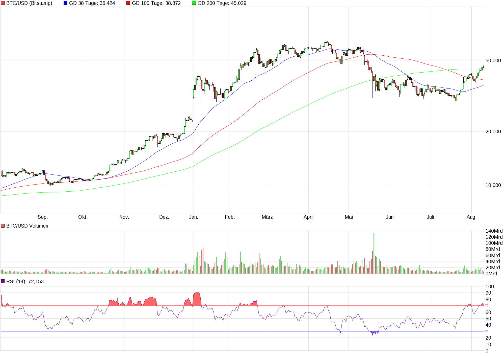Click the red RSI 70 threshold marker
Image resolution: width=504 pixels, height=356 pixels.
[x=487, y=305]
